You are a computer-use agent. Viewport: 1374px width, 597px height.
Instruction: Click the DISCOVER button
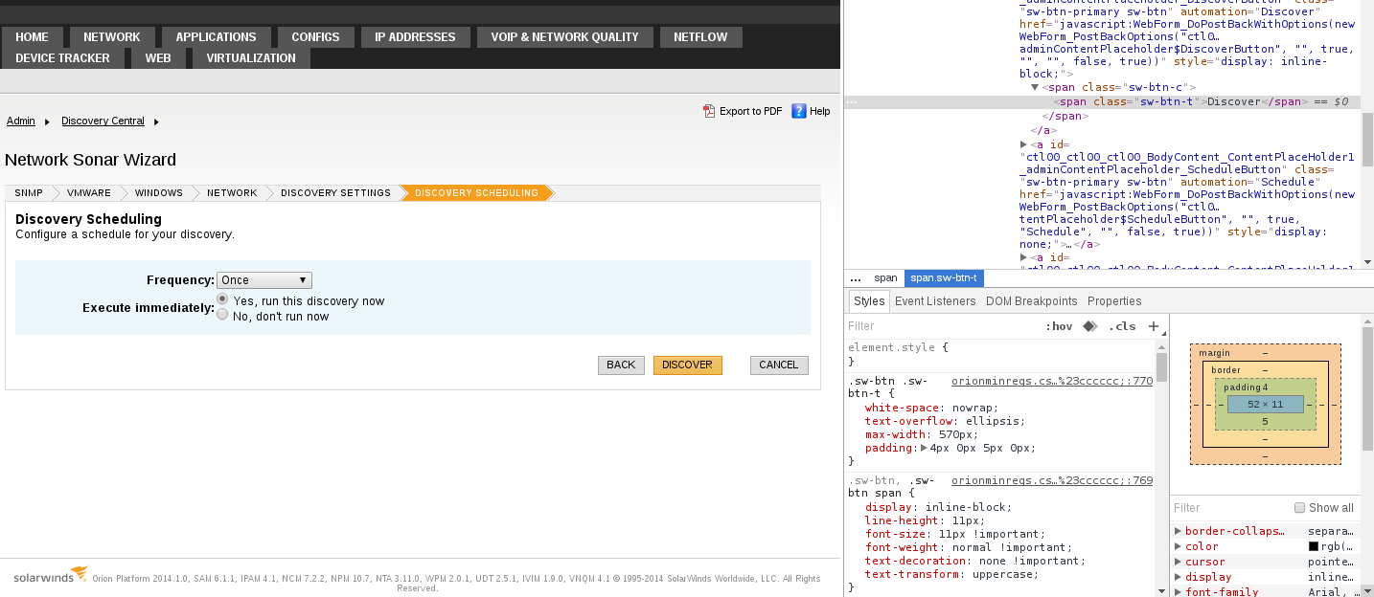pos(687,365)
